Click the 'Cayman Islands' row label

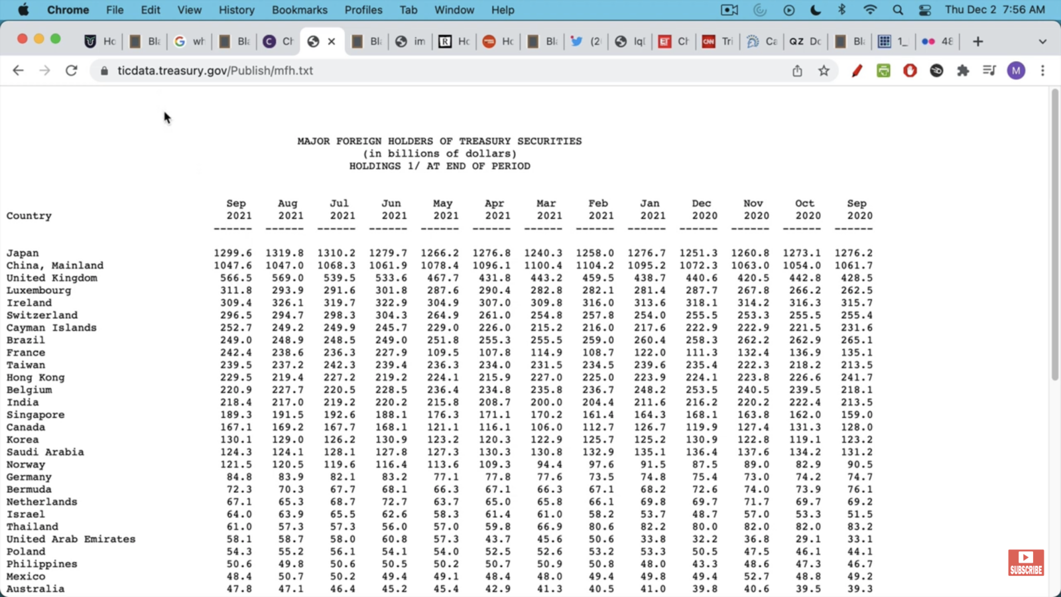[x=52, y=328]
